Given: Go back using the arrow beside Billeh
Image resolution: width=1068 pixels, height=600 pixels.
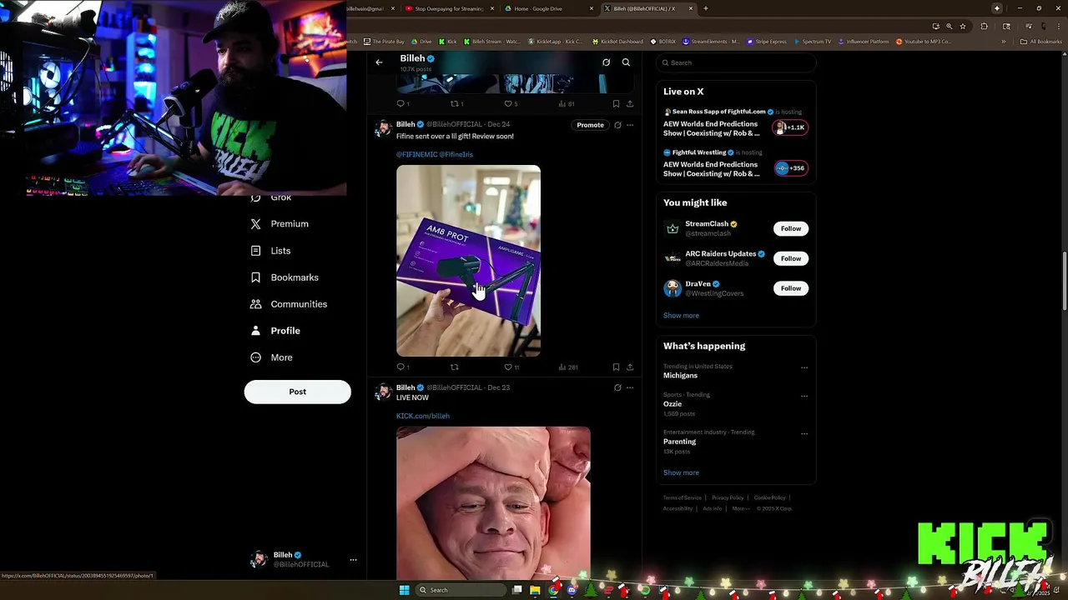Looking at the screenshot, I should tap(379, 62).
